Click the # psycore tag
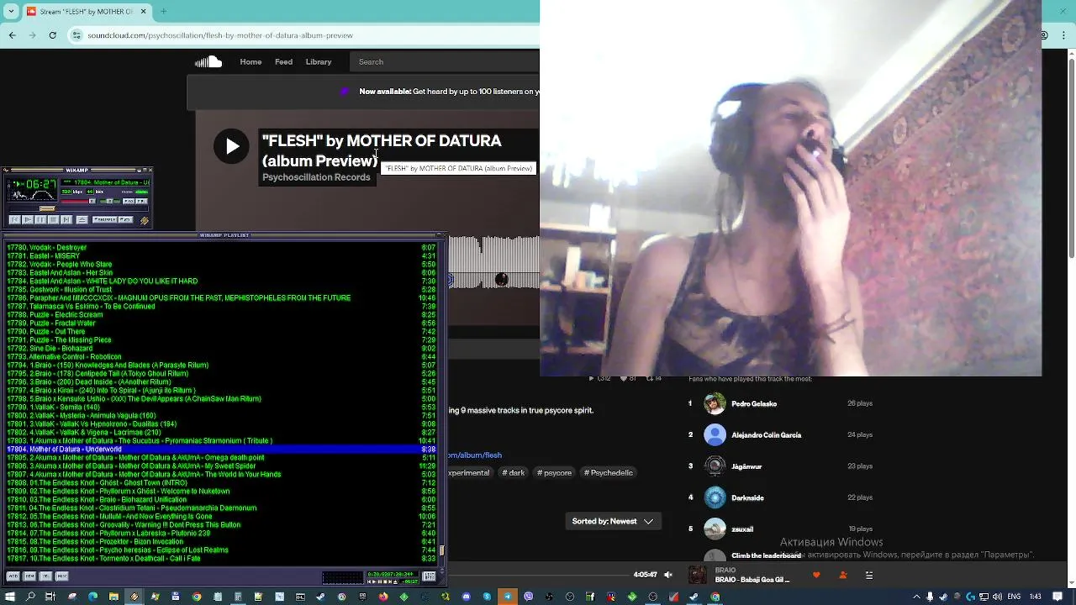The width and height of the screenshot is (1076, 605). tap(554, 473)
